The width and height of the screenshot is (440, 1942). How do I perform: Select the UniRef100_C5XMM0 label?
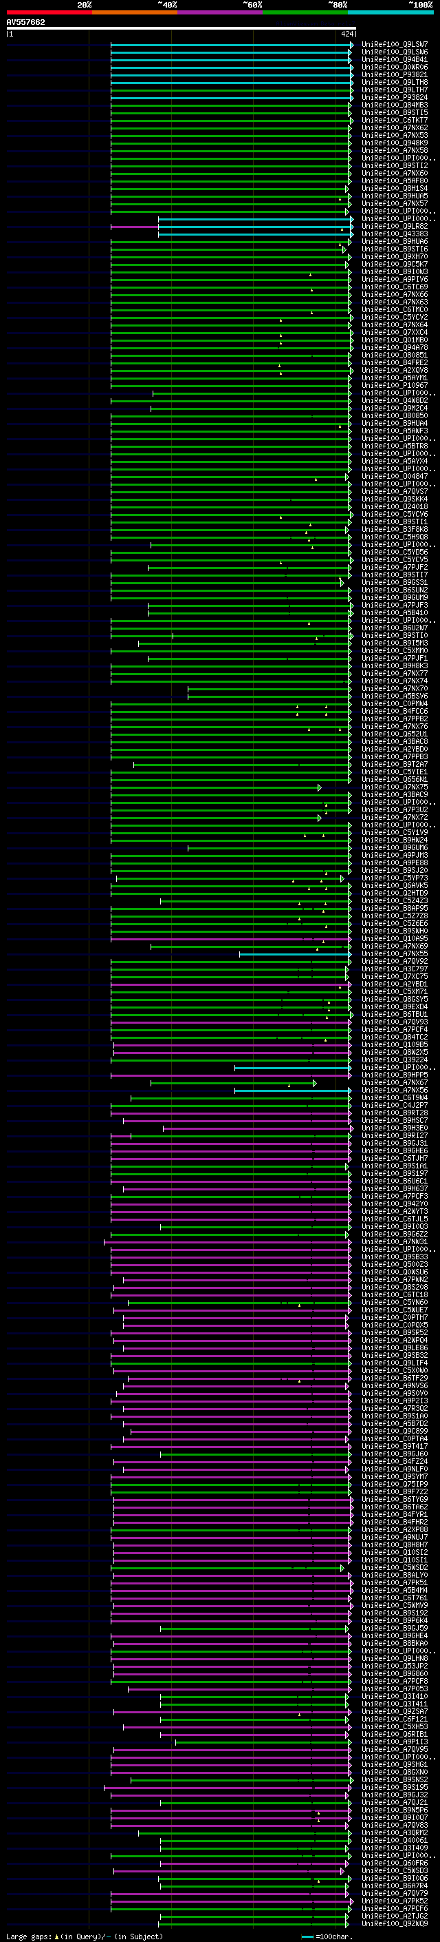[x=395, y=650]
